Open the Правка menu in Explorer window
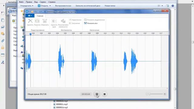 coord(29,2)
